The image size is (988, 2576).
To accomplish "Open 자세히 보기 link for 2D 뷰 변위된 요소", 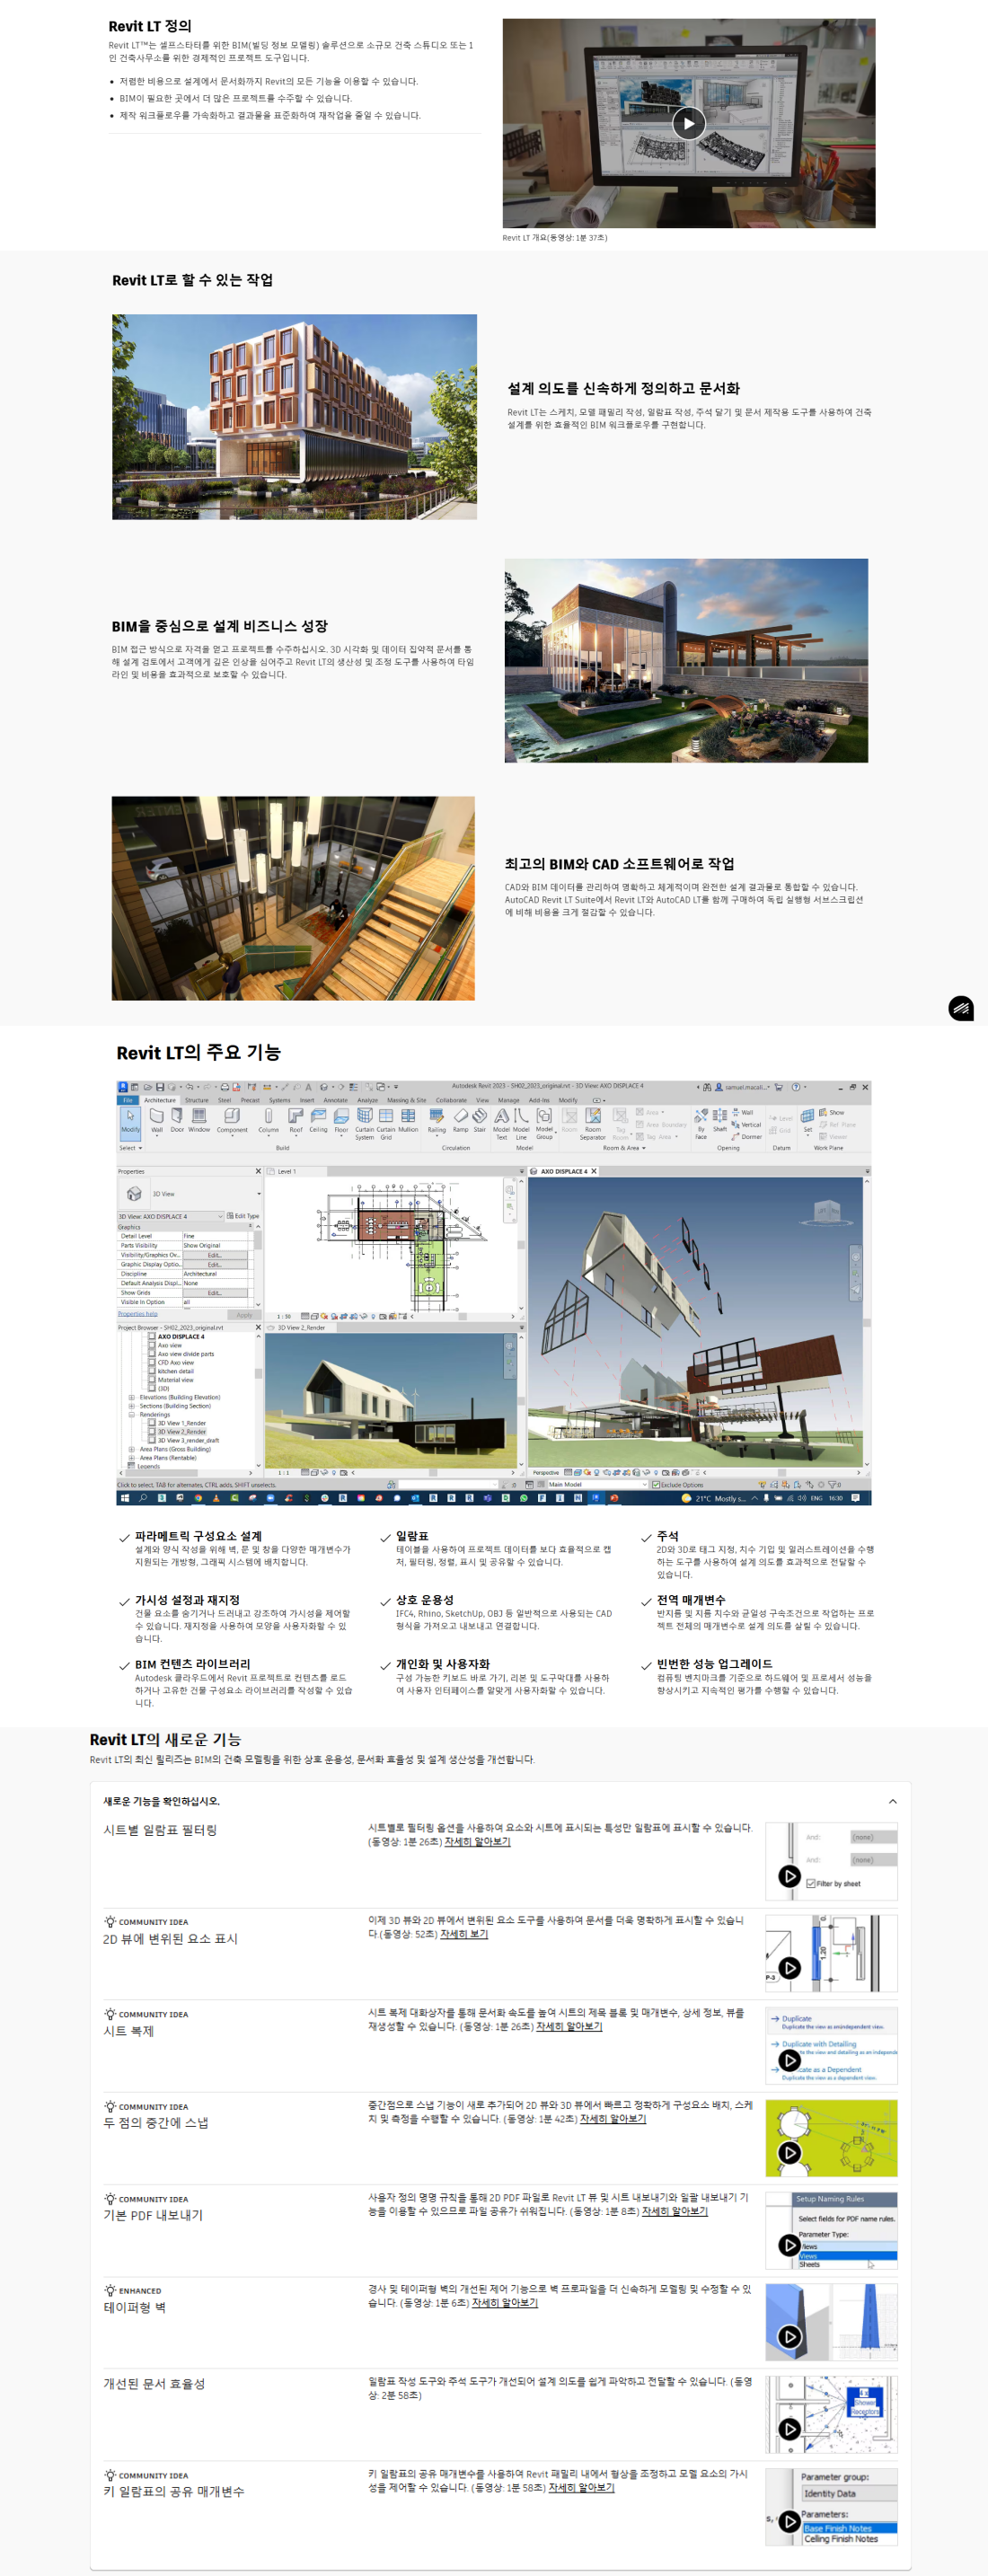I will [x=464, y=1934].
